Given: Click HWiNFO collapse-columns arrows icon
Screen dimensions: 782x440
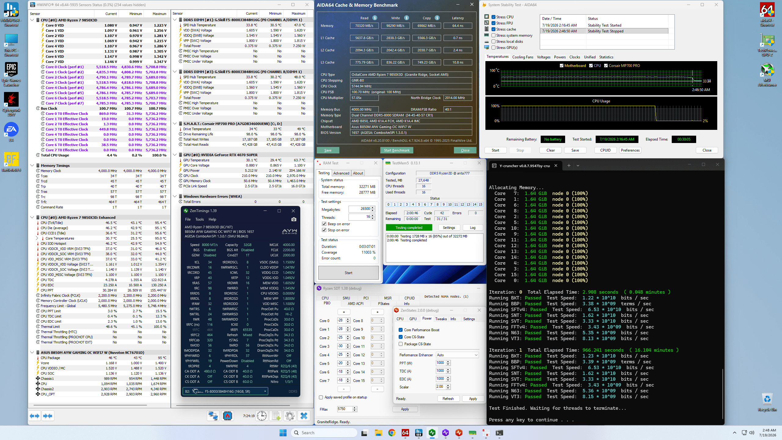Looking at the screenshot, I should (x=48, y=416).
